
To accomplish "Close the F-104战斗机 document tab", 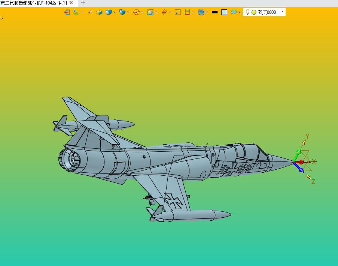I will (x=71, y=3).
